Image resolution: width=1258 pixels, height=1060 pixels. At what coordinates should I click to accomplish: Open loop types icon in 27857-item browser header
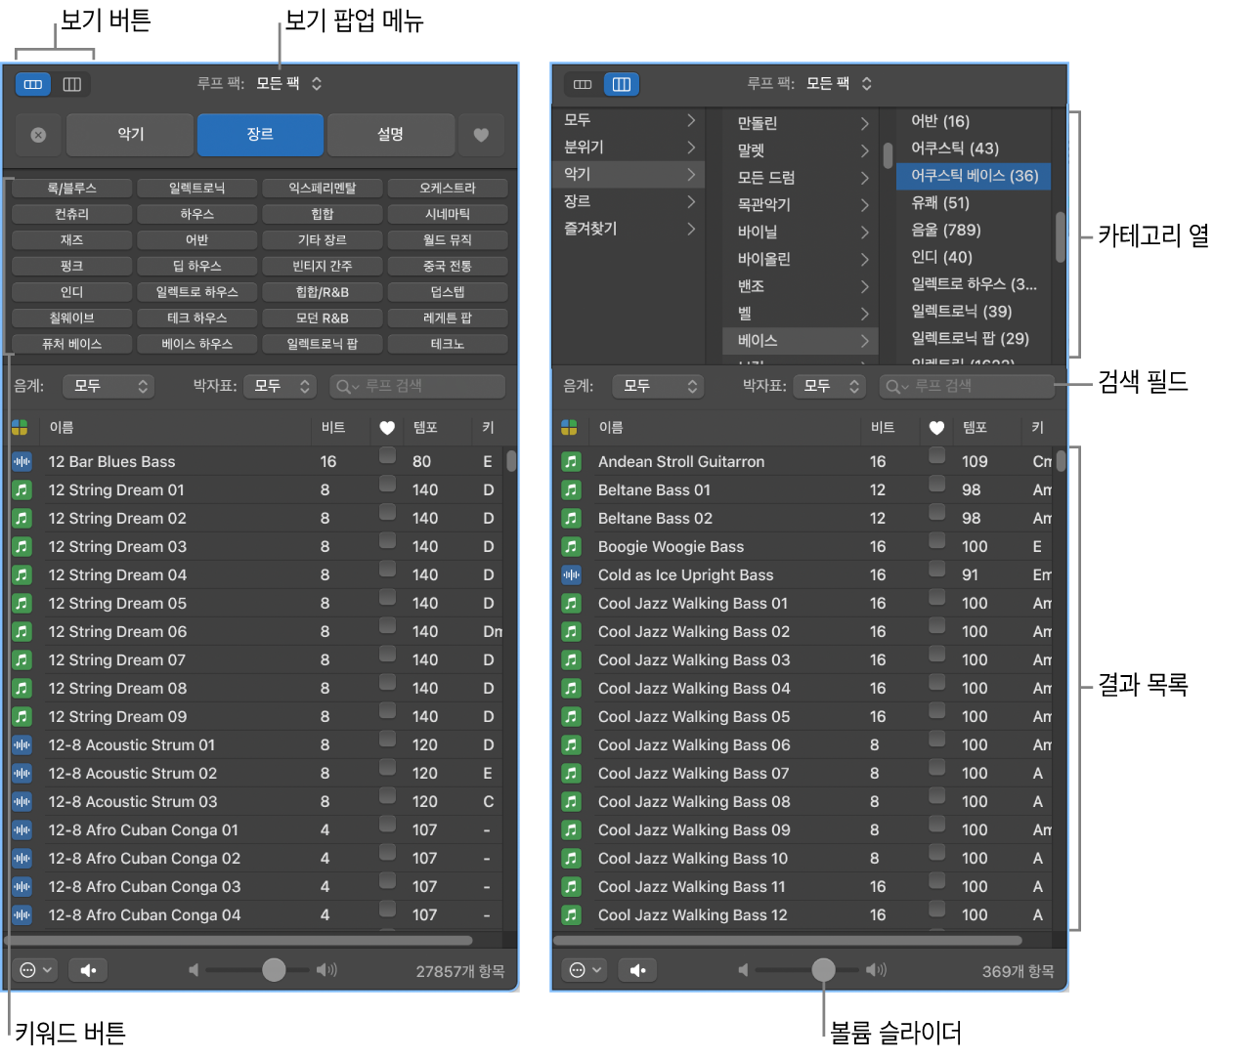20,427
